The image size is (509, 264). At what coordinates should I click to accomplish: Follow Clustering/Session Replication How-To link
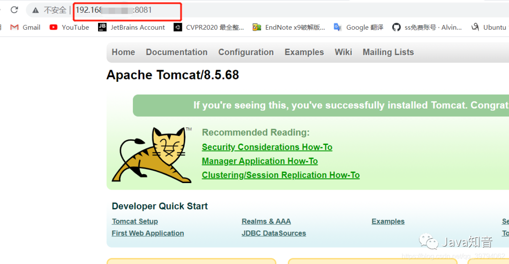(x=280, y=175)
